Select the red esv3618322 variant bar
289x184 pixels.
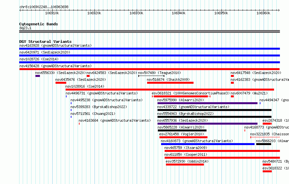coord(267,171)
